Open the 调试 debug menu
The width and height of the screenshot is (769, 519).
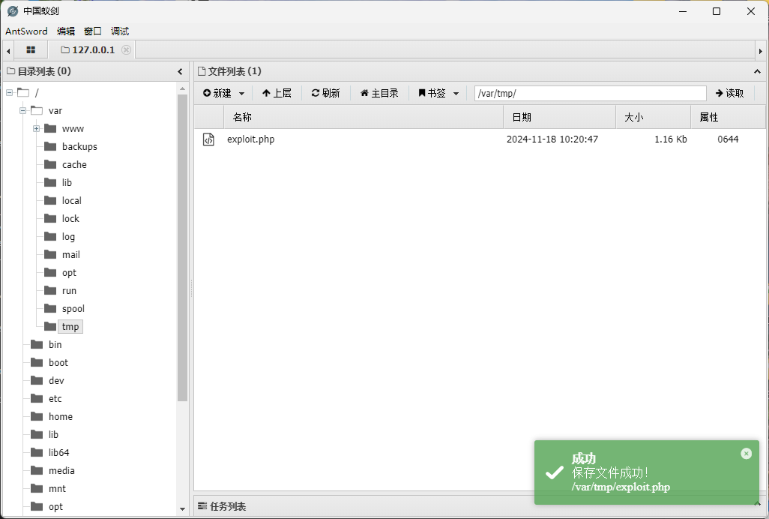[120, 31]
